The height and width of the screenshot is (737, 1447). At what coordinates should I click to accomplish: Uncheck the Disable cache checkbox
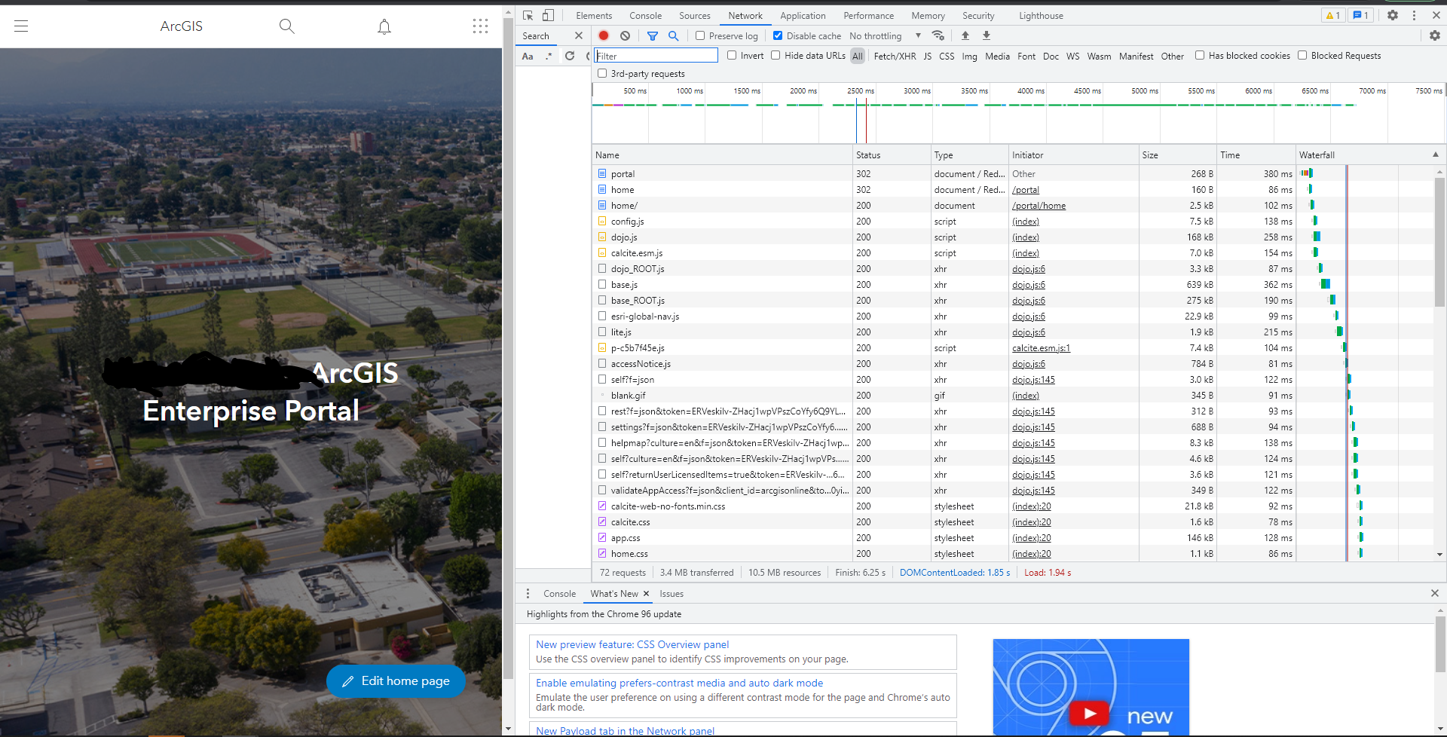pos(778,35)
